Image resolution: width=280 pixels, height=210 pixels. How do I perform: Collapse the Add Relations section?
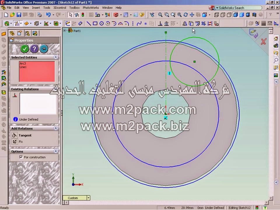point(56,128)
